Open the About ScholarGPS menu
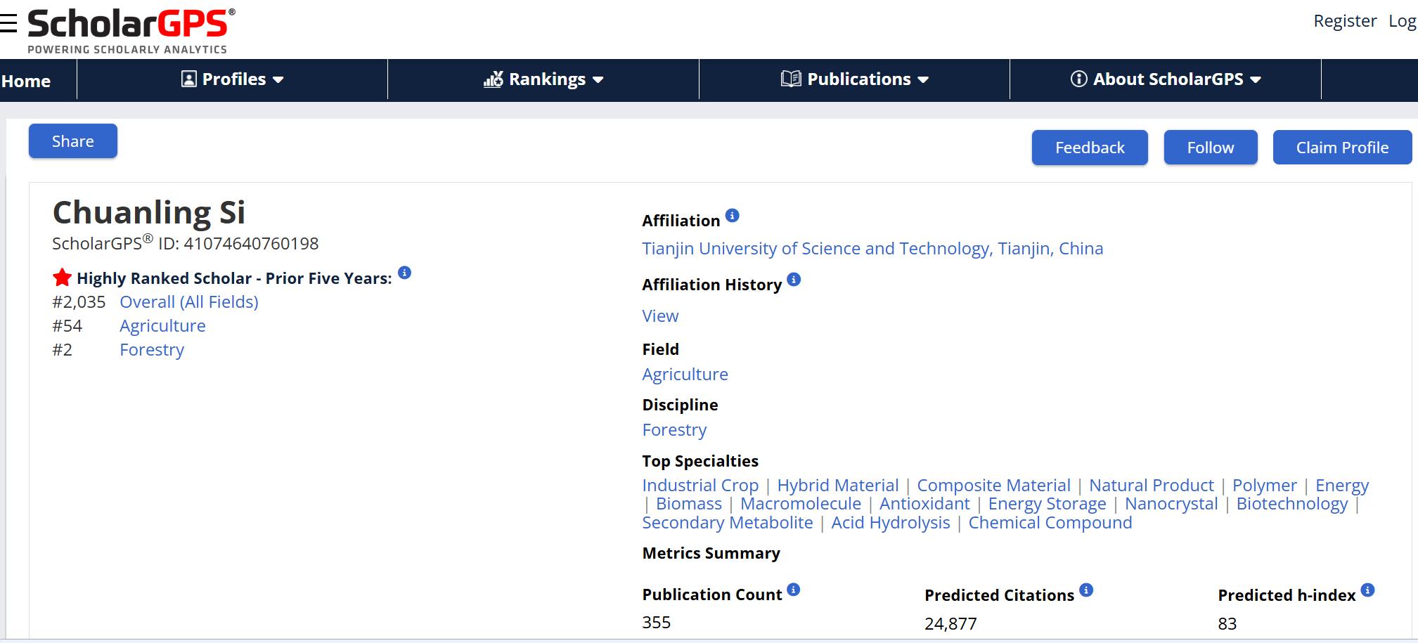This screenshot has width=1418, height=643. coord(1165,79)
